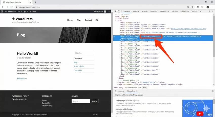Toggle the device toolbar icon
This screenshot has height=117, width=215.
119,11
